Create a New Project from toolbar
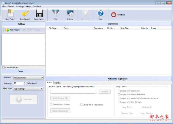The height and width of the screenshot is (124, 173). 10,15
